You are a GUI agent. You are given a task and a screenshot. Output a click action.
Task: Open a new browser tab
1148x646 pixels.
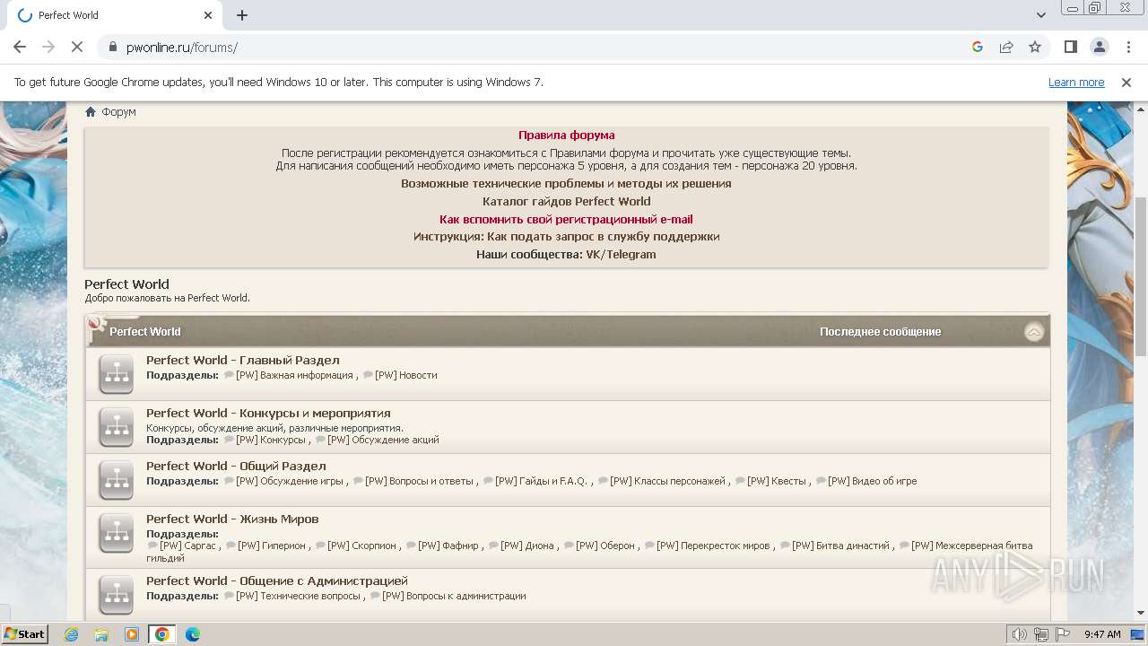pyautogui.click(x=242, y=15)
